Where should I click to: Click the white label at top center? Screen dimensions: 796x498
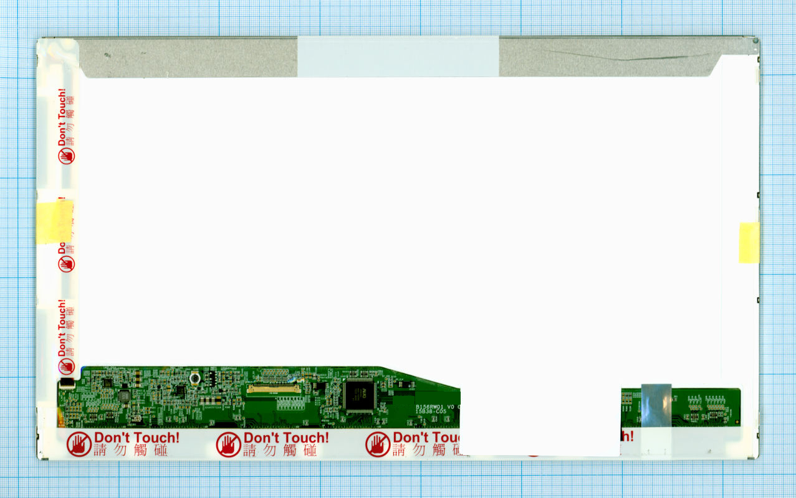(x=398, y=56)
